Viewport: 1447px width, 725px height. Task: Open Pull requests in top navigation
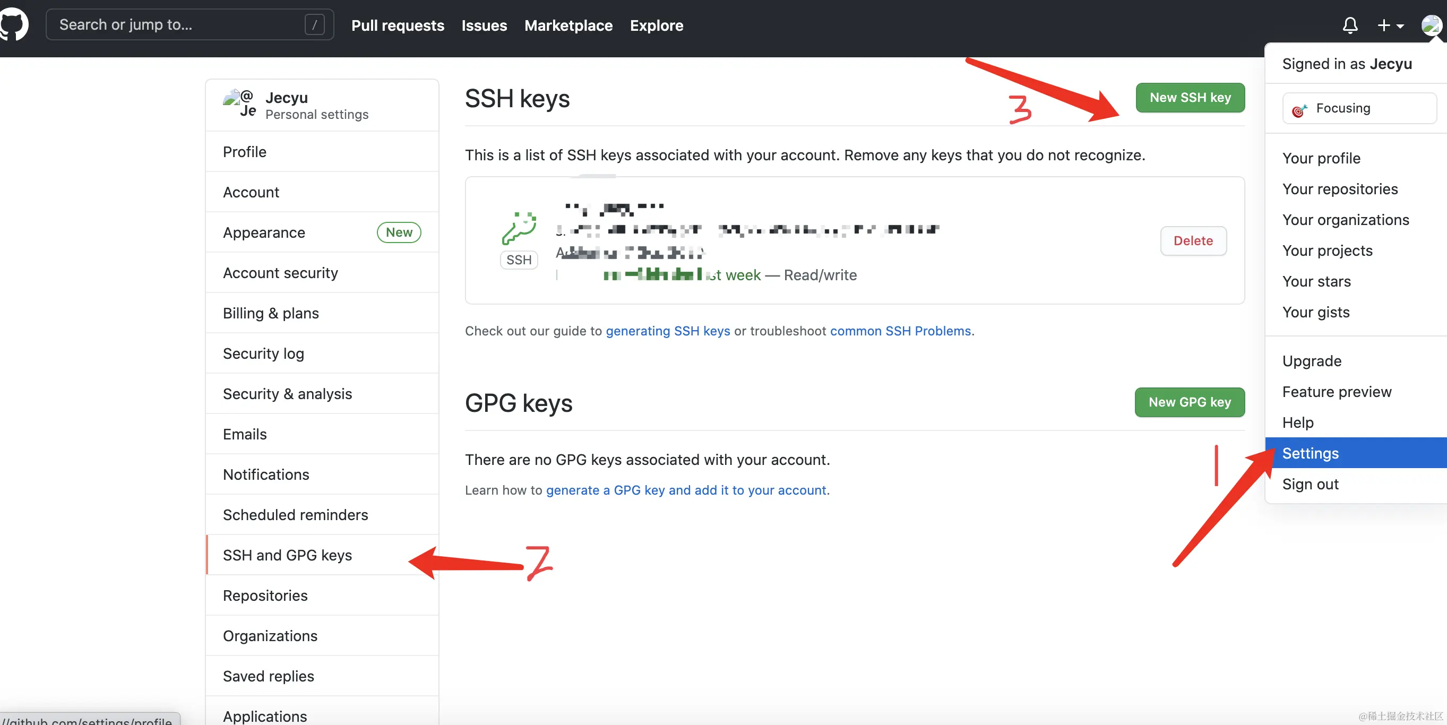click(x=398, y=25)
